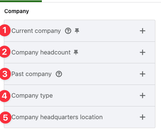Expand Company type with its plus icon
This screenshot has width=161, height=139.
(143, 95)
